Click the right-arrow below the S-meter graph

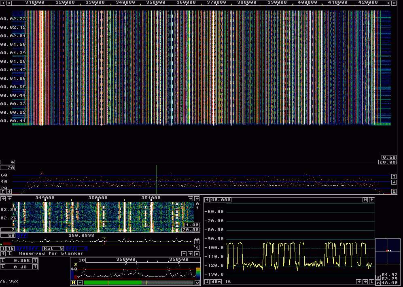pos(359,282)
